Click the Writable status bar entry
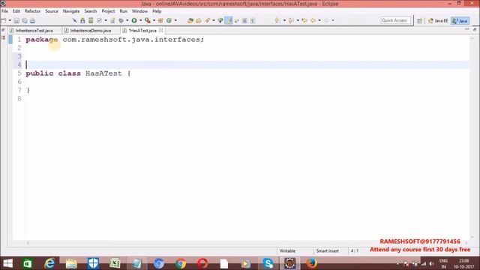Image resolution: width=480 pixels, height=270 pixels. click(287, 250)
